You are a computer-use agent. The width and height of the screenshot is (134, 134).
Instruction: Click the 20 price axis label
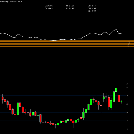click(127, 112)
